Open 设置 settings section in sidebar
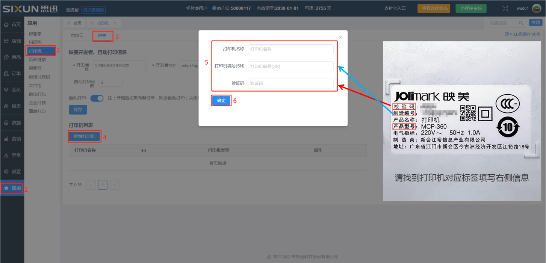The image size is (546, 263). click(12, 172)
